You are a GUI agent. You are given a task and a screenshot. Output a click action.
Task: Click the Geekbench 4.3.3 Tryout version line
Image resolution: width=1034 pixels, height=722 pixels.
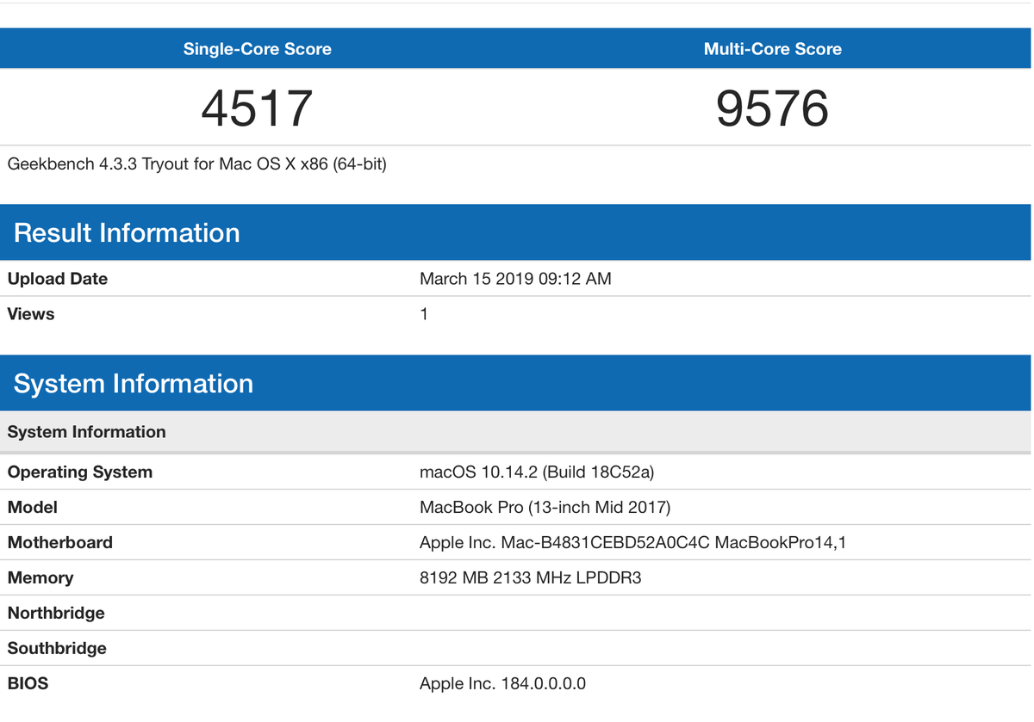click(x=196, y=164)
